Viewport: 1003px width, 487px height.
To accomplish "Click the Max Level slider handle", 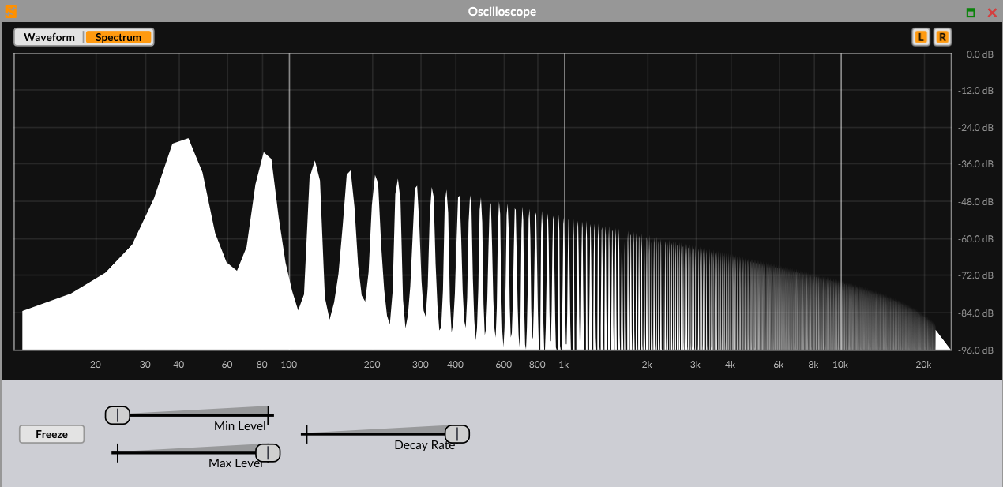I will coord(269,452).
